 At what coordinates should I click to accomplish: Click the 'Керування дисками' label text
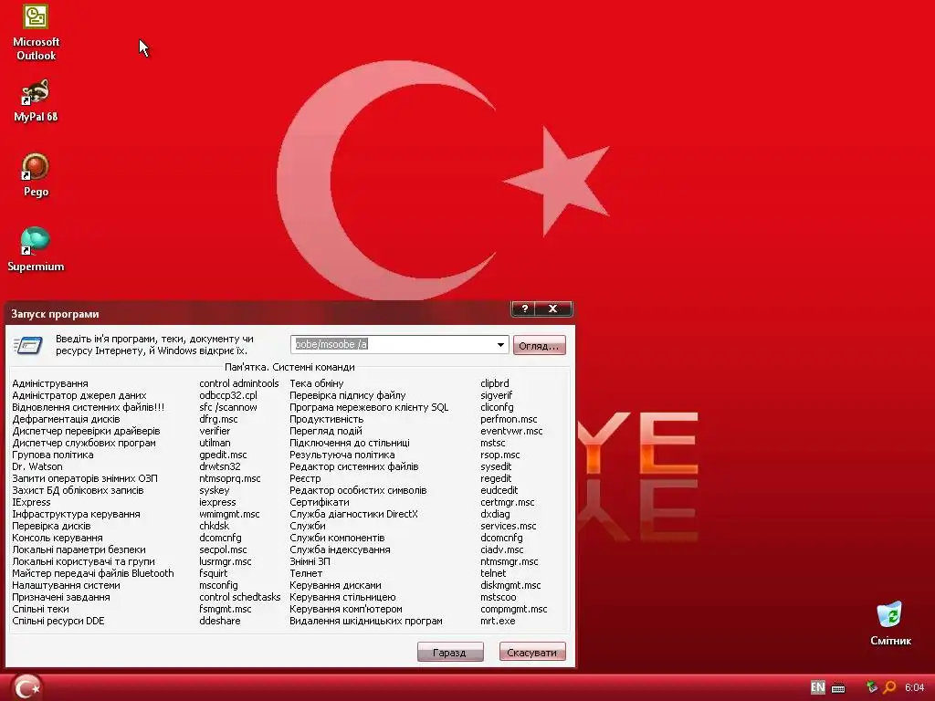335,585
